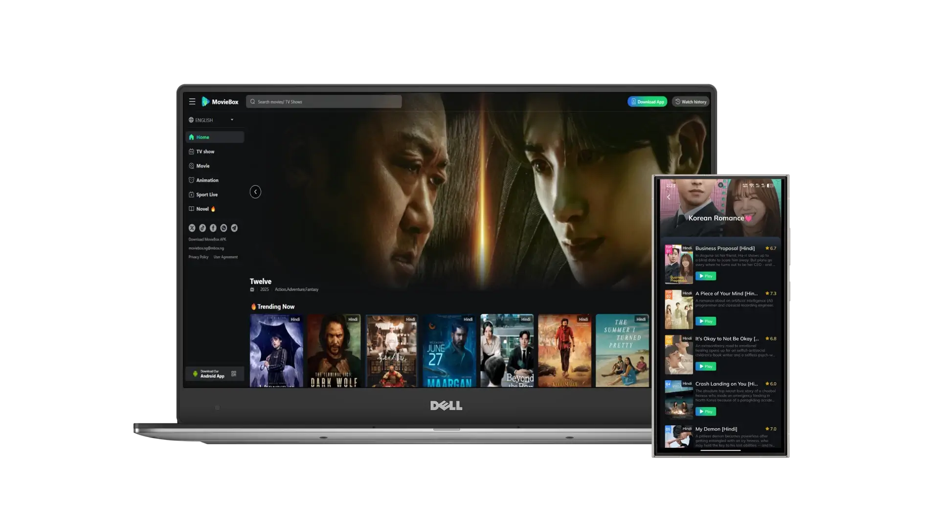Tap the Business Proposal [Hindi] title
The image size is (939, 528).
(x=725, y=248)
